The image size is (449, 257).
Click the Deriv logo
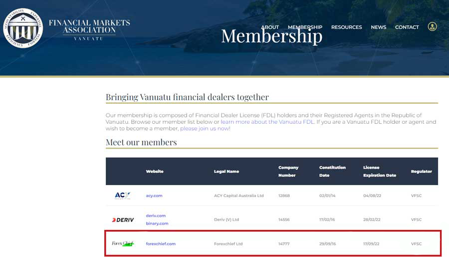(x=123, y=220)
